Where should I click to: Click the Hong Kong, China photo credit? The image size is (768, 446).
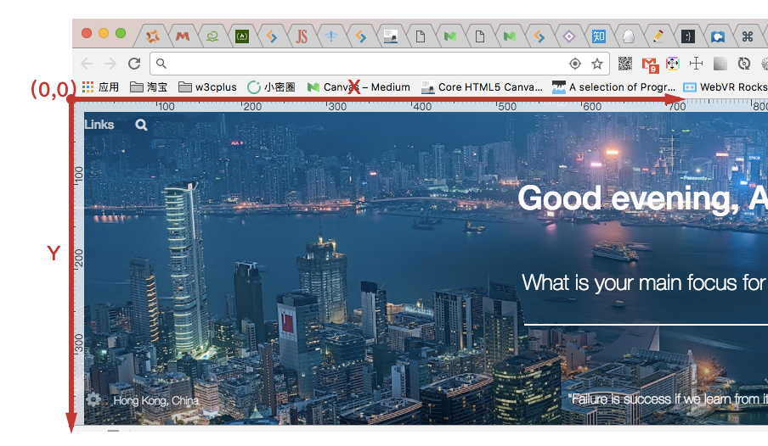(155, 400)
